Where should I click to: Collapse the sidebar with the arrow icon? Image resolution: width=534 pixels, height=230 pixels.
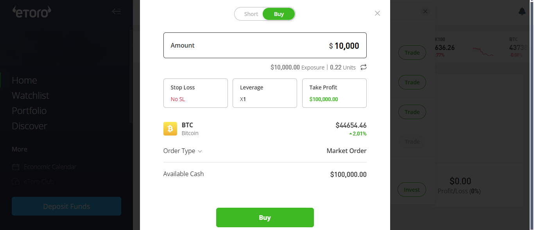[116, 11]
